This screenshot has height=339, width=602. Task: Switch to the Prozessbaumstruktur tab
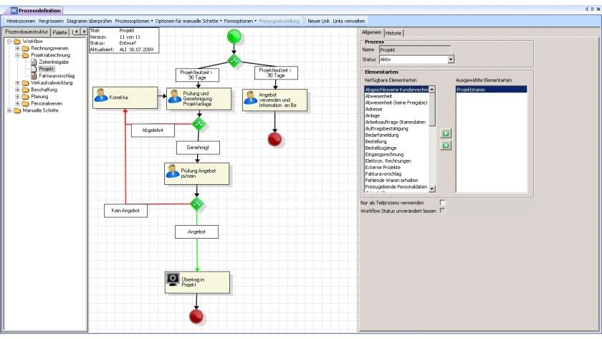point(27,32)
